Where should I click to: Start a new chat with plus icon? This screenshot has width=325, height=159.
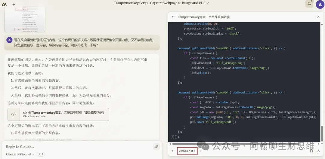point(14,4)
